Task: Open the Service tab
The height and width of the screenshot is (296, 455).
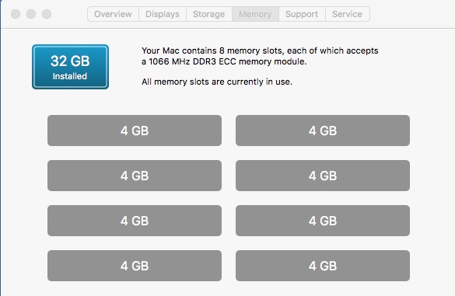Action: click(348, 14)
